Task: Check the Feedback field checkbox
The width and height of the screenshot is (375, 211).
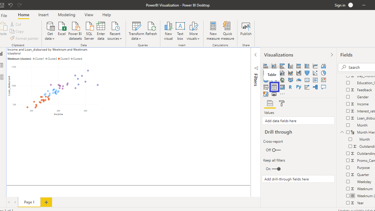Action: pyautogui.click(x=348, y=90)
